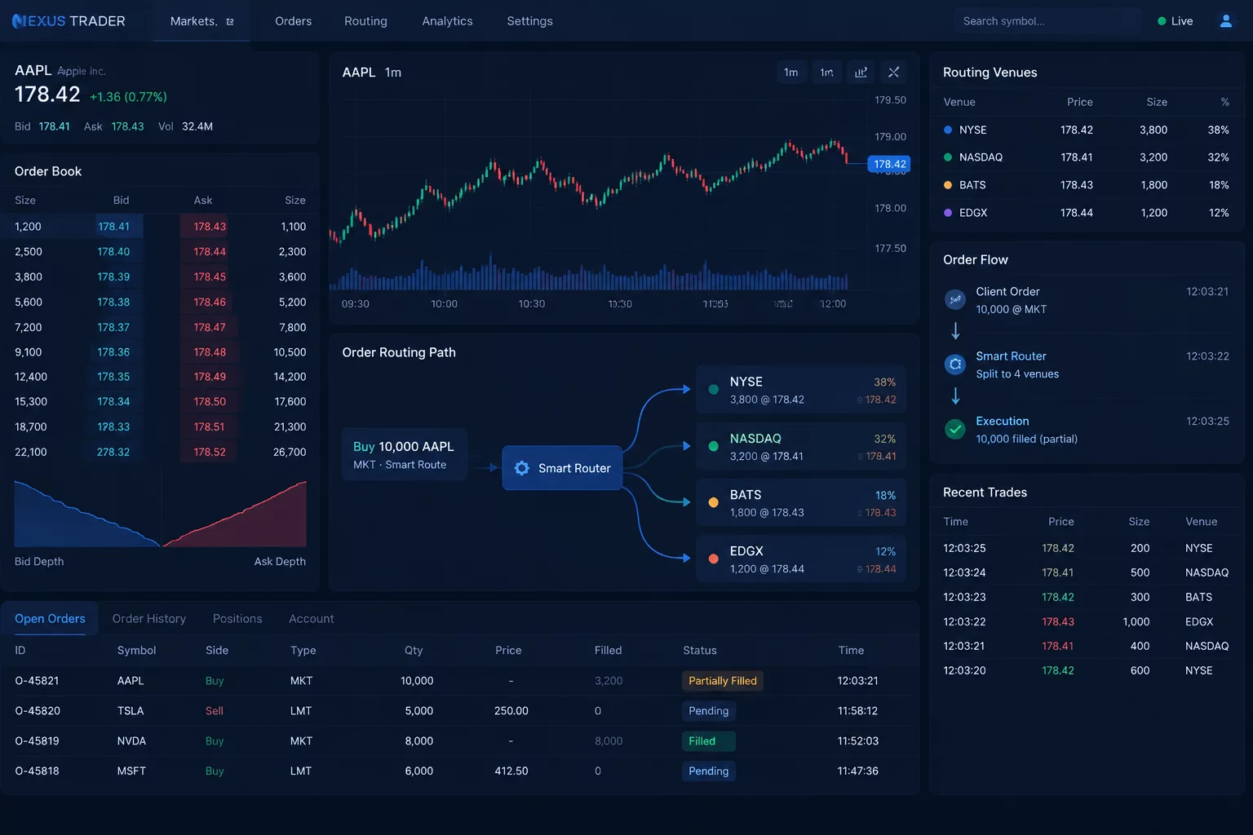Screen dimensions: 1253x835
Task: Click the 178.42 current price marker on the chart
Action: tap(889, 164)
